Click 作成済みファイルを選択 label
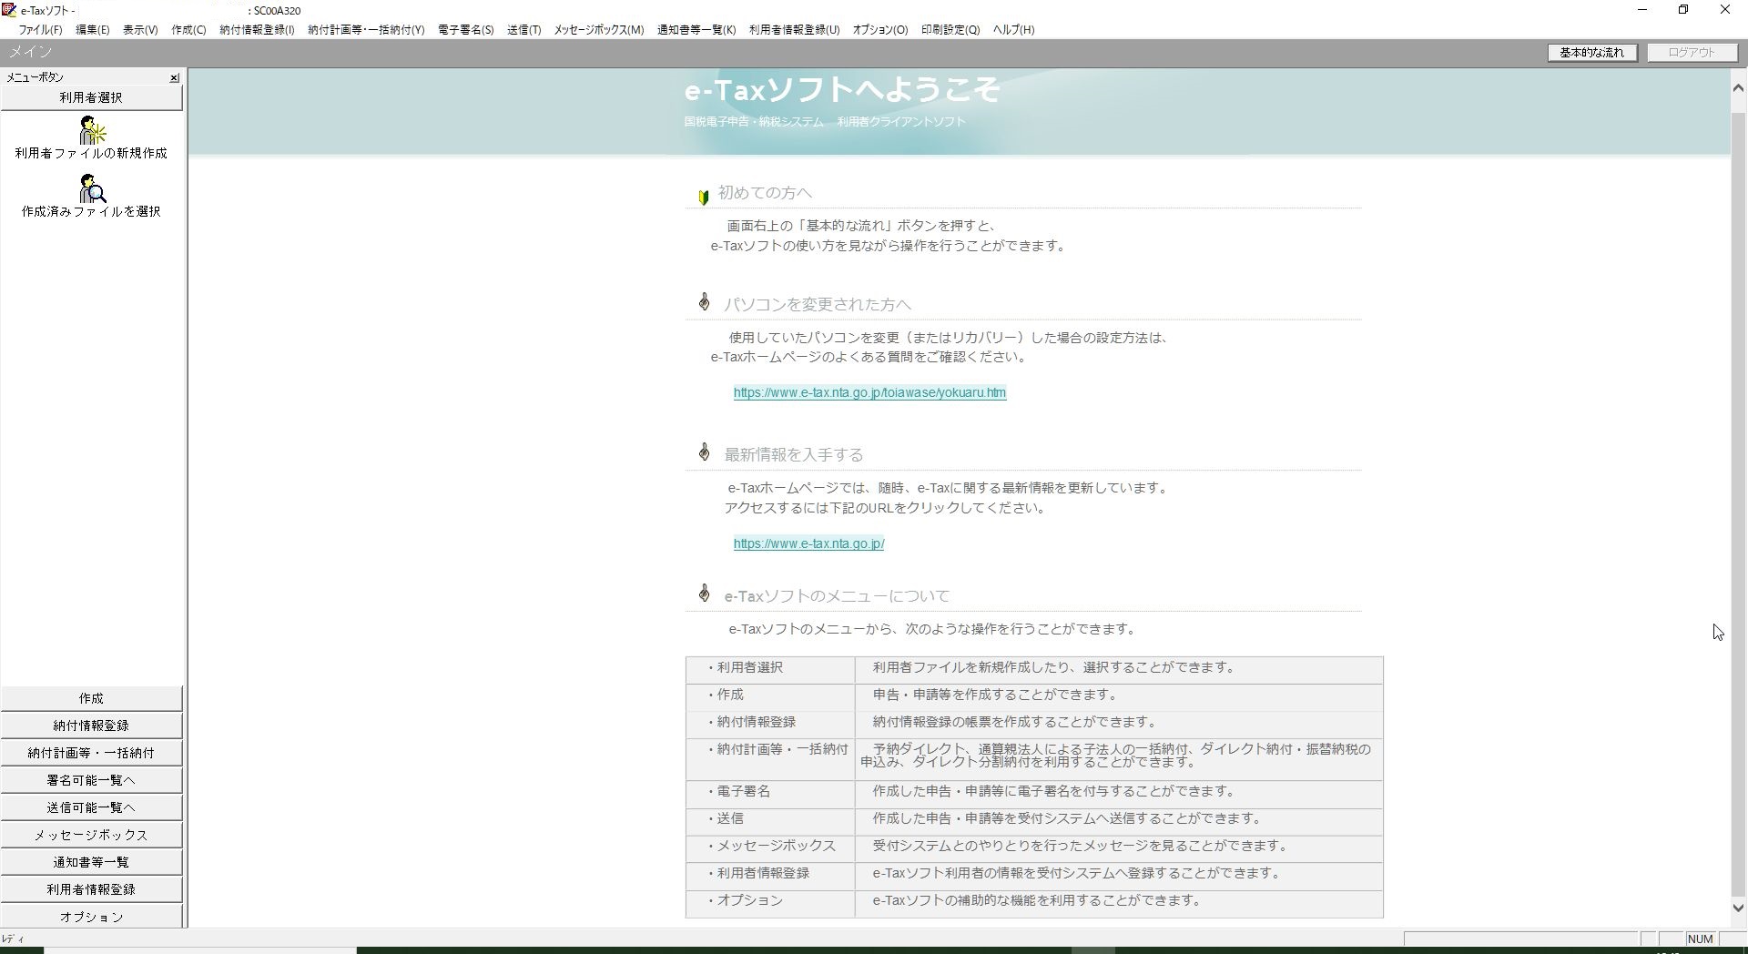The width and height of the screenshot is (1748, 954). click(x=91, y=211)
